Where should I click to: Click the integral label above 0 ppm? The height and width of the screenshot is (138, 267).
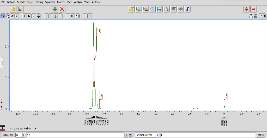[227, 96]
